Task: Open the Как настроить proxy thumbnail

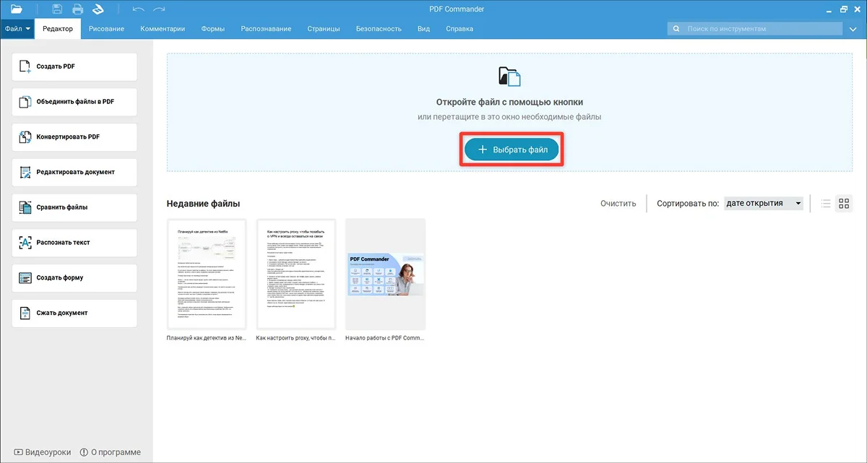Action: pyautogui.click(x=296, y=274)
